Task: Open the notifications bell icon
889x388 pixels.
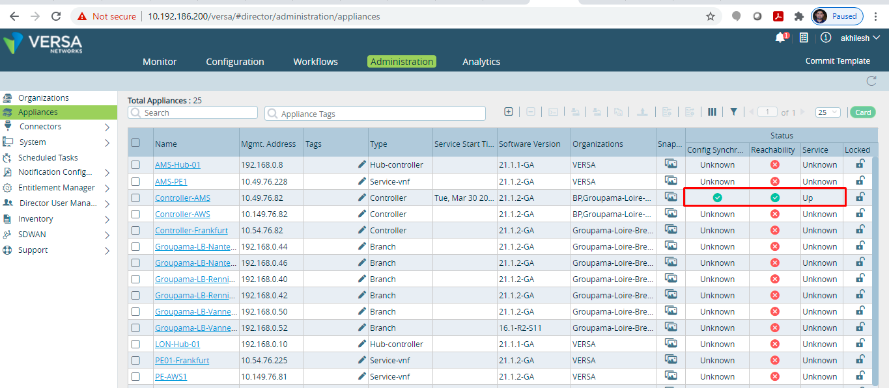Action: [780, 38]
